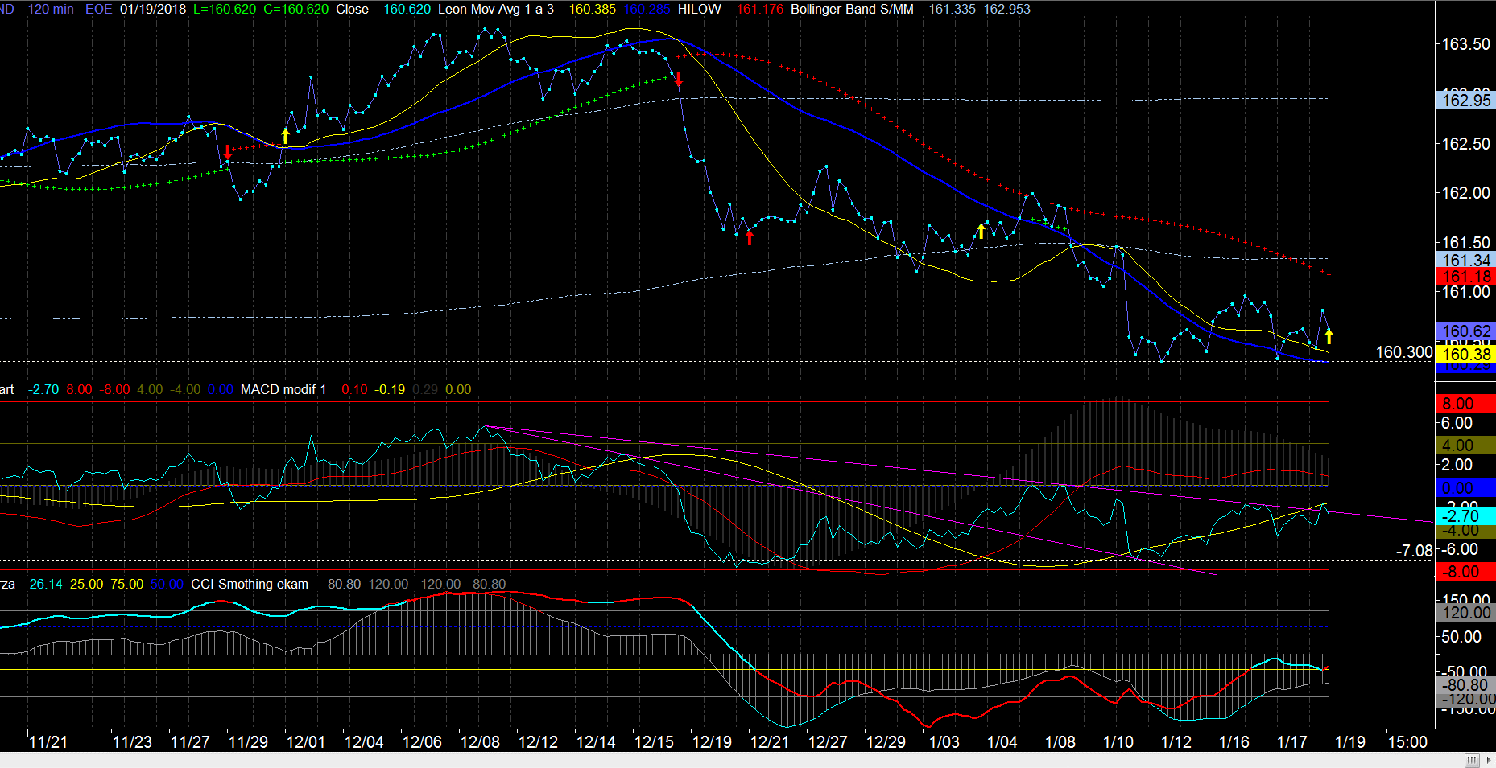Image resolution: width=1496 pixels, height=768 pixels.
Task: Click the '163.50' price axis label
Action: [x=1465, y=44]
